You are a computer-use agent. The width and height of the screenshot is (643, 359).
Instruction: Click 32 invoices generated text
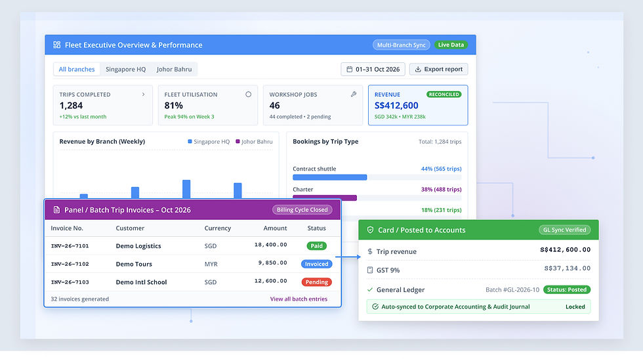[80, 299]
